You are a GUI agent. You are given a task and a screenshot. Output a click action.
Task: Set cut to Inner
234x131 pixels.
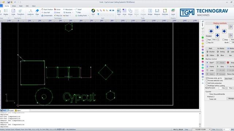(x=57, y=12)
